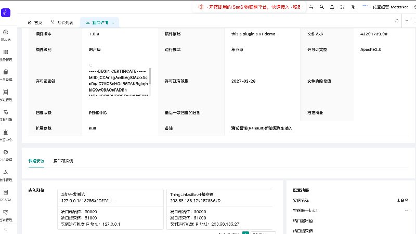Image resolution: width=416 pixels, height=234 pixels.
Task: Click the Apache2.0 license value
Action: (x=371, y=49)
